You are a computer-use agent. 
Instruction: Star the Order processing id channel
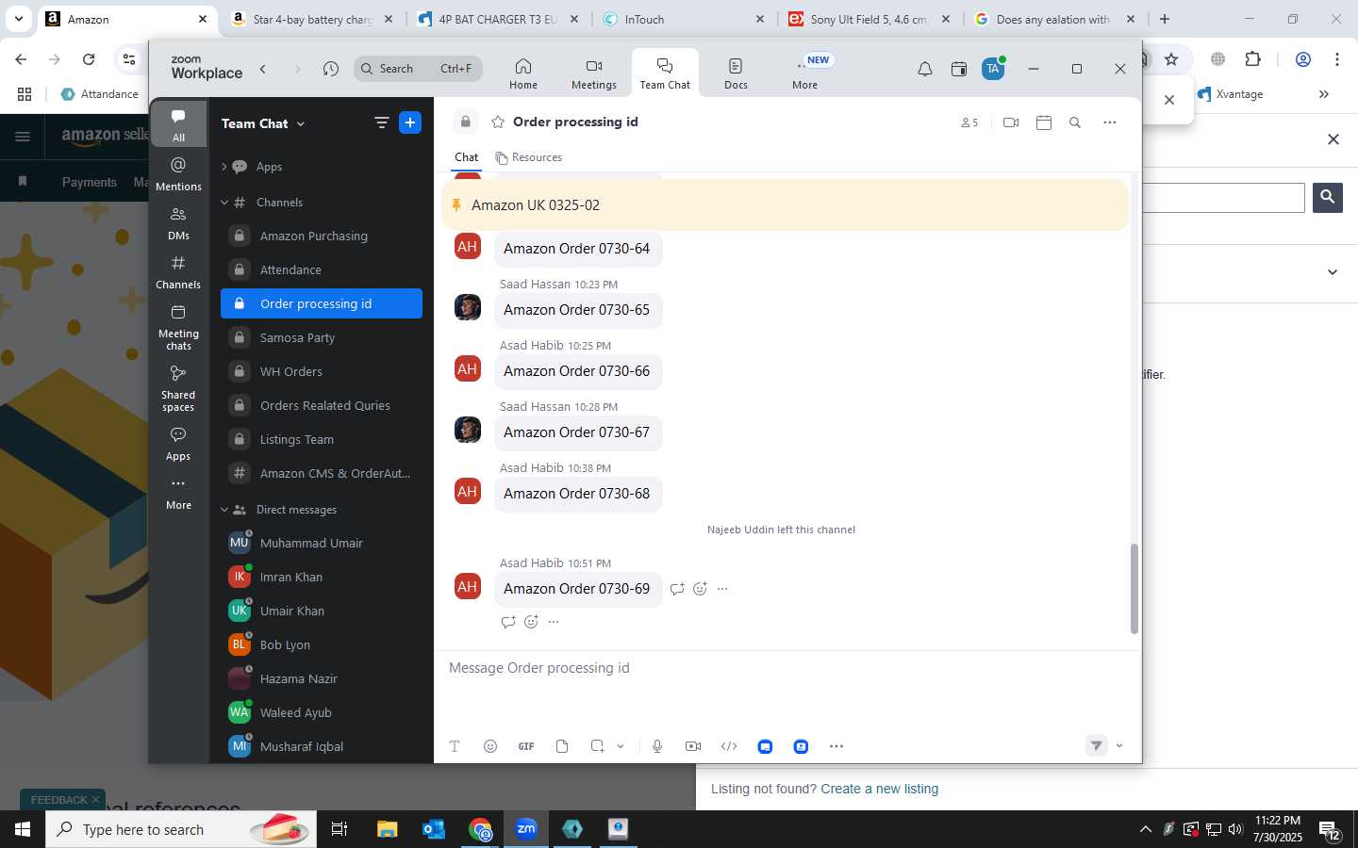pos(498,122)
